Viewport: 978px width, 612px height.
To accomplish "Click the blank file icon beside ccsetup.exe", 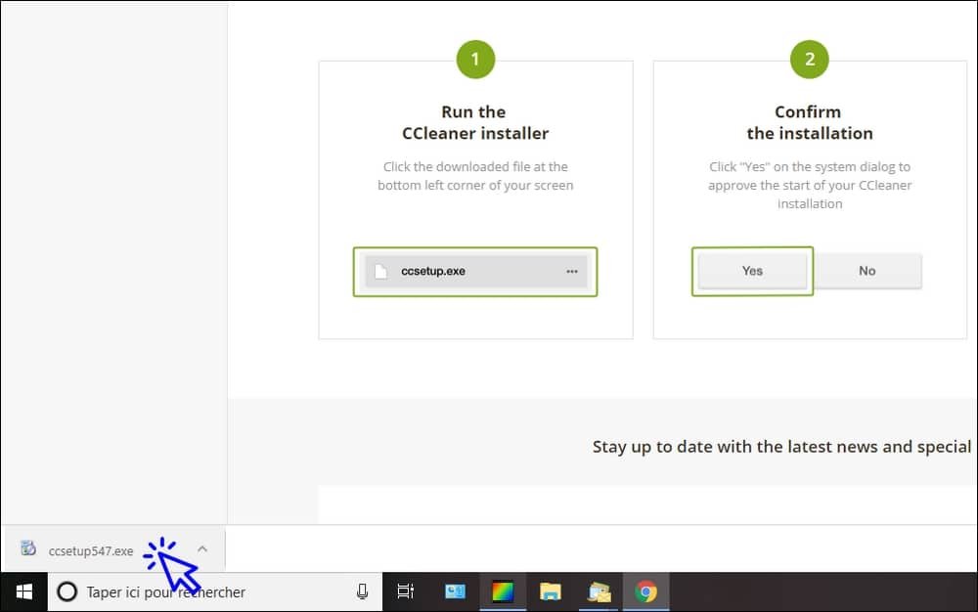I will [x=380, y=272].
